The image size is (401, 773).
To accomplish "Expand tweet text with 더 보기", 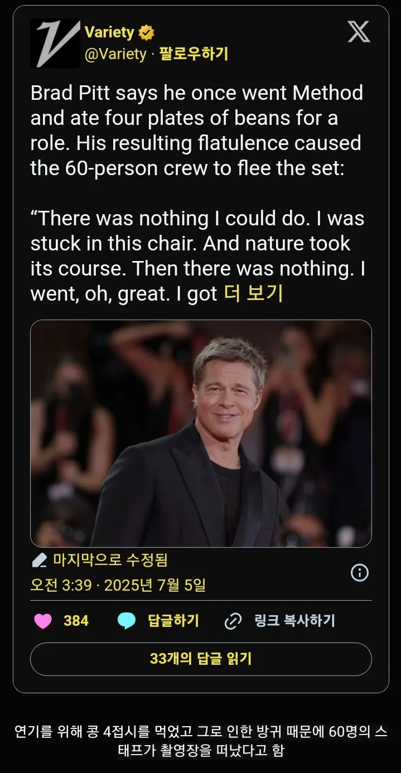I will (253, 293).
